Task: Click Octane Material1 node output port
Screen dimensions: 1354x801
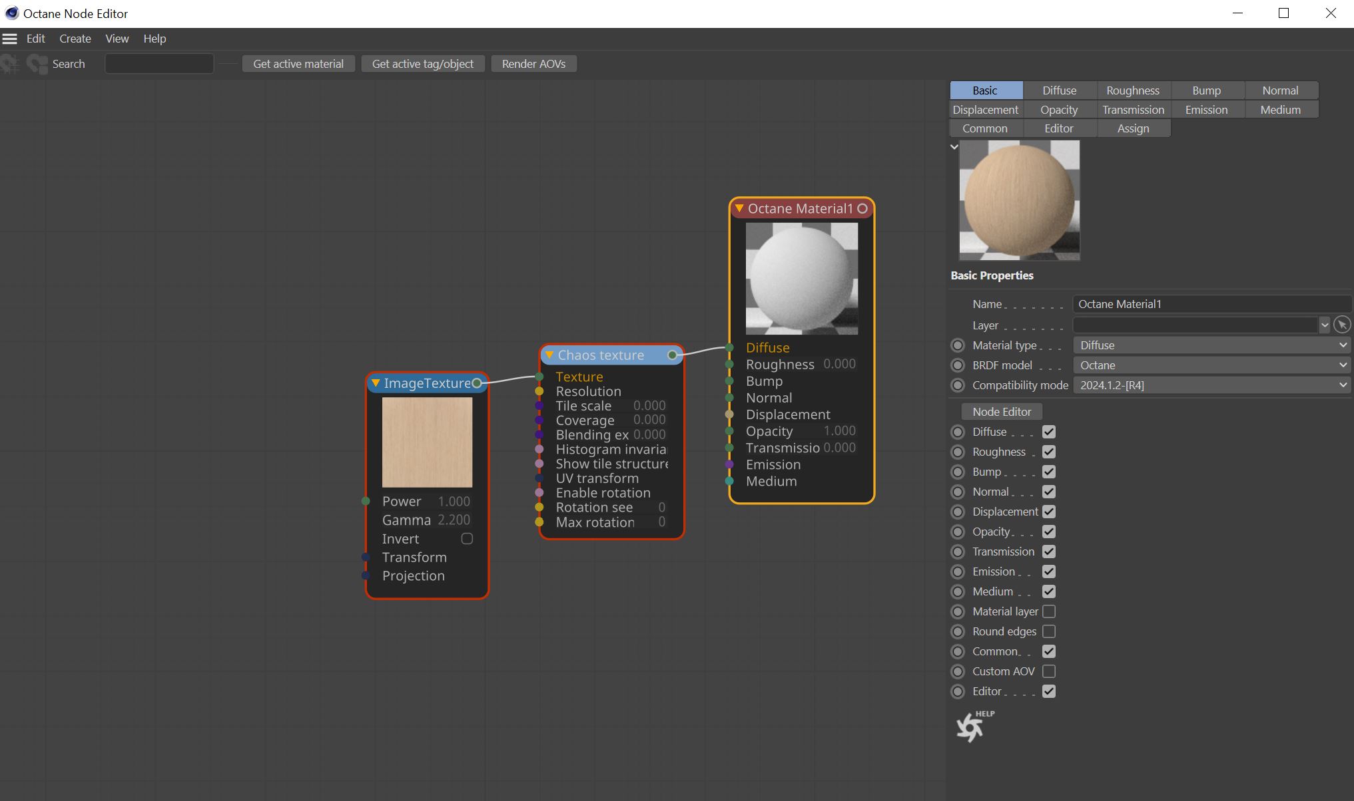Action: coord(862,209)
